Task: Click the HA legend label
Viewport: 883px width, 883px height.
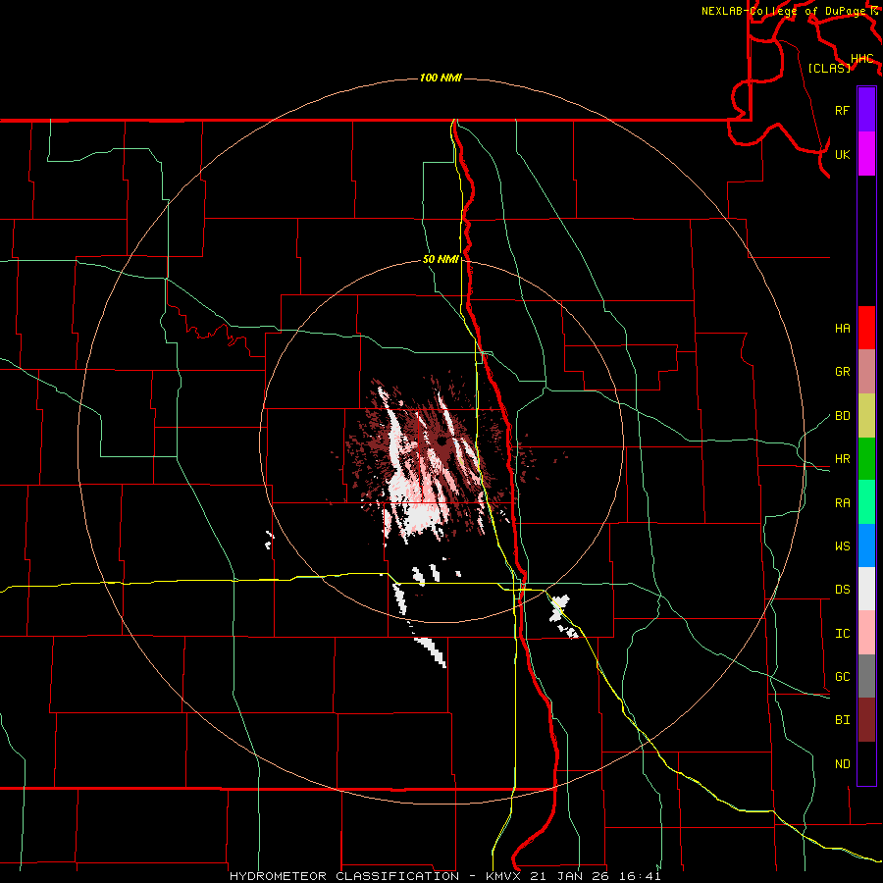Action: (x=842, y=329)
